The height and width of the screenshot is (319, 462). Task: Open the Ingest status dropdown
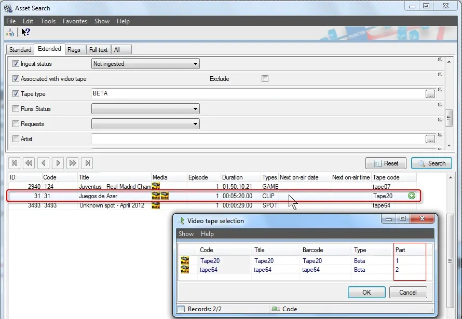[195, 64]
